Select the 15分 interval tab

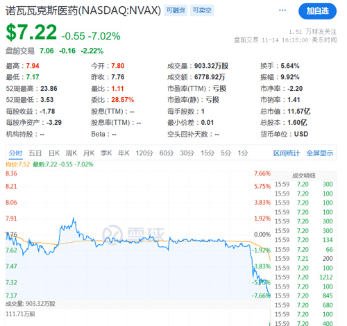(208, 153)
